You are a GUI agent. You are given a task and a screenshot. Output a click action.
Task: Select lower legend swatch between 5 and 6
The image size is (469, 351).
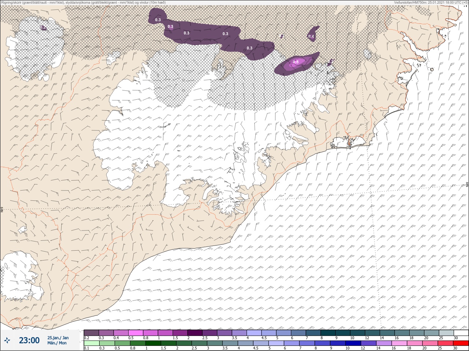pos(276,343)
